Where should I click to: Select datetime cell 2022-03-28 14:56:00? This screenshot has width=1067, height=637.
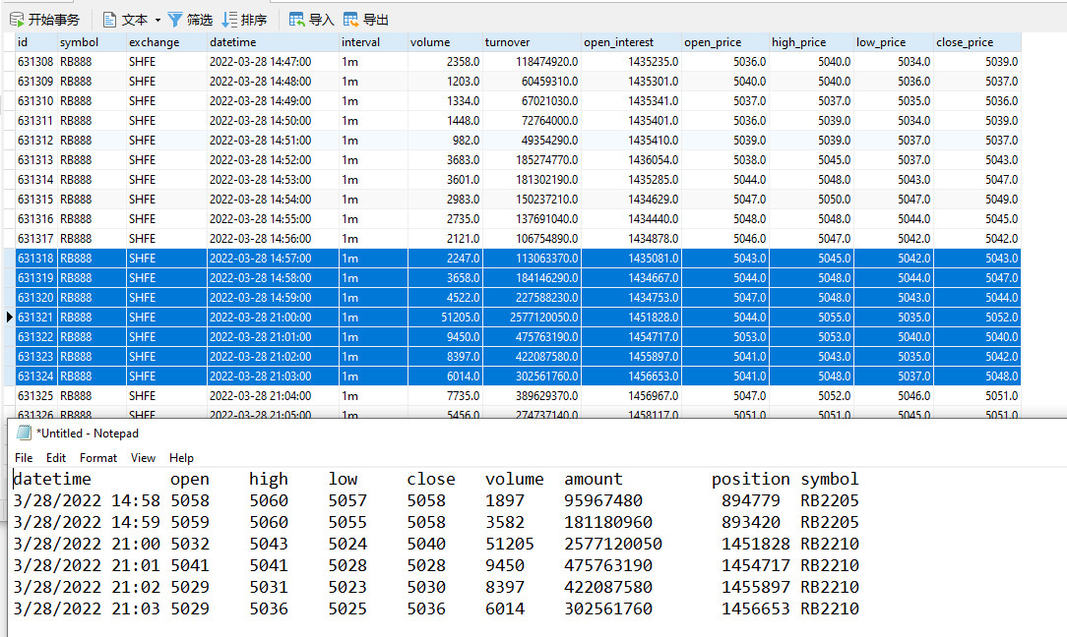coord(273,239)
